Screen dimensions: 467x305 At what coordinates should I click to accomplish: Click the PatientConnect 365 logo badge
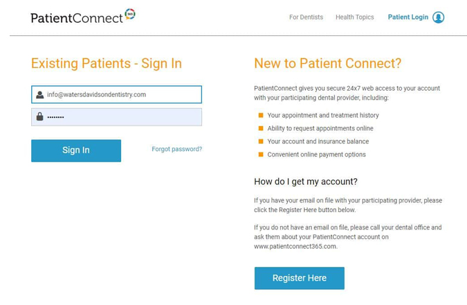pyautogui.click(x=130, y=14)
